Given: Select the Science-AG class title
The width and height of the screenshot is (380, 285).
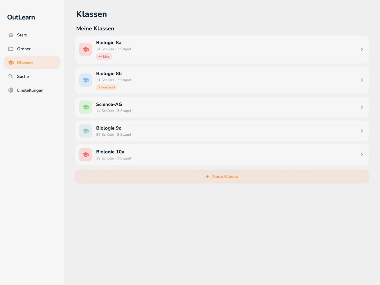Looking at the screenshot, I should click(x=109, y=104).
